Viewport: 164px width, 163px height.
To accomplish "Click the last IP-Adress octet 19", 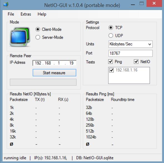I will [71, 63].
